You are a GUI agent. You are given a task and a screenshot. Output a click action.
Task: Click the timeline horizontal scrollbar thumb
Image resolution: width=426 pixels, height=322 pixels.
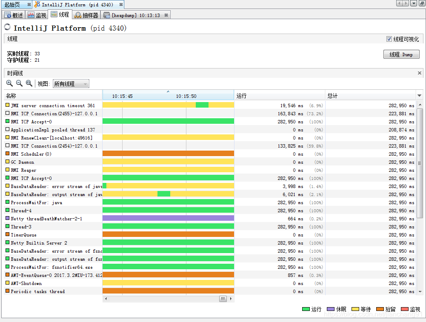click(x=223, y=299)
